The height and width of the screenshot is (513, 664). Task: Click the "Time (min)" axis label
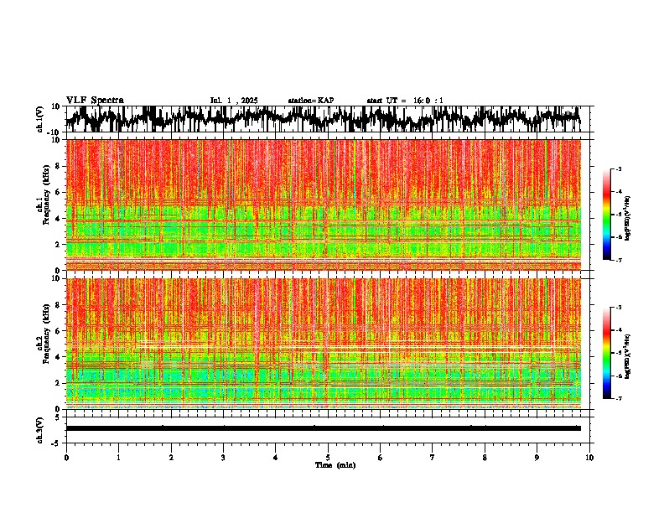[x=335, y=465]
